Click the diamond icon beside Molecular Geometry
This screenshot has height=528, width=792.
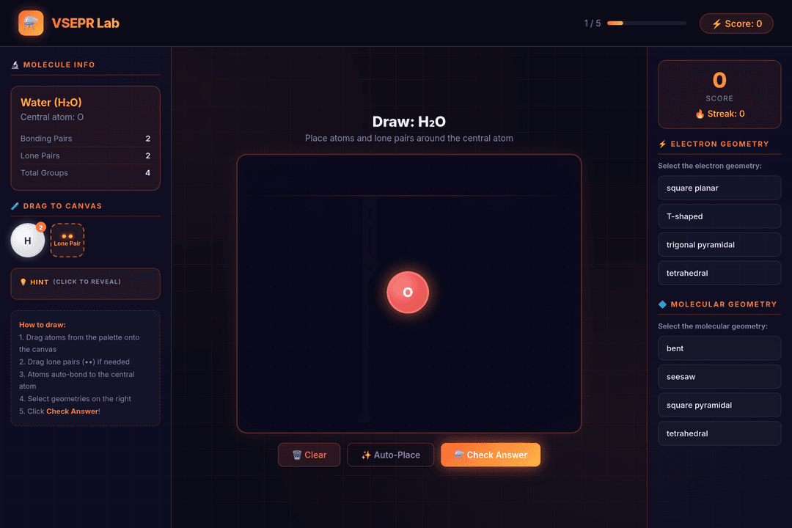663,304
